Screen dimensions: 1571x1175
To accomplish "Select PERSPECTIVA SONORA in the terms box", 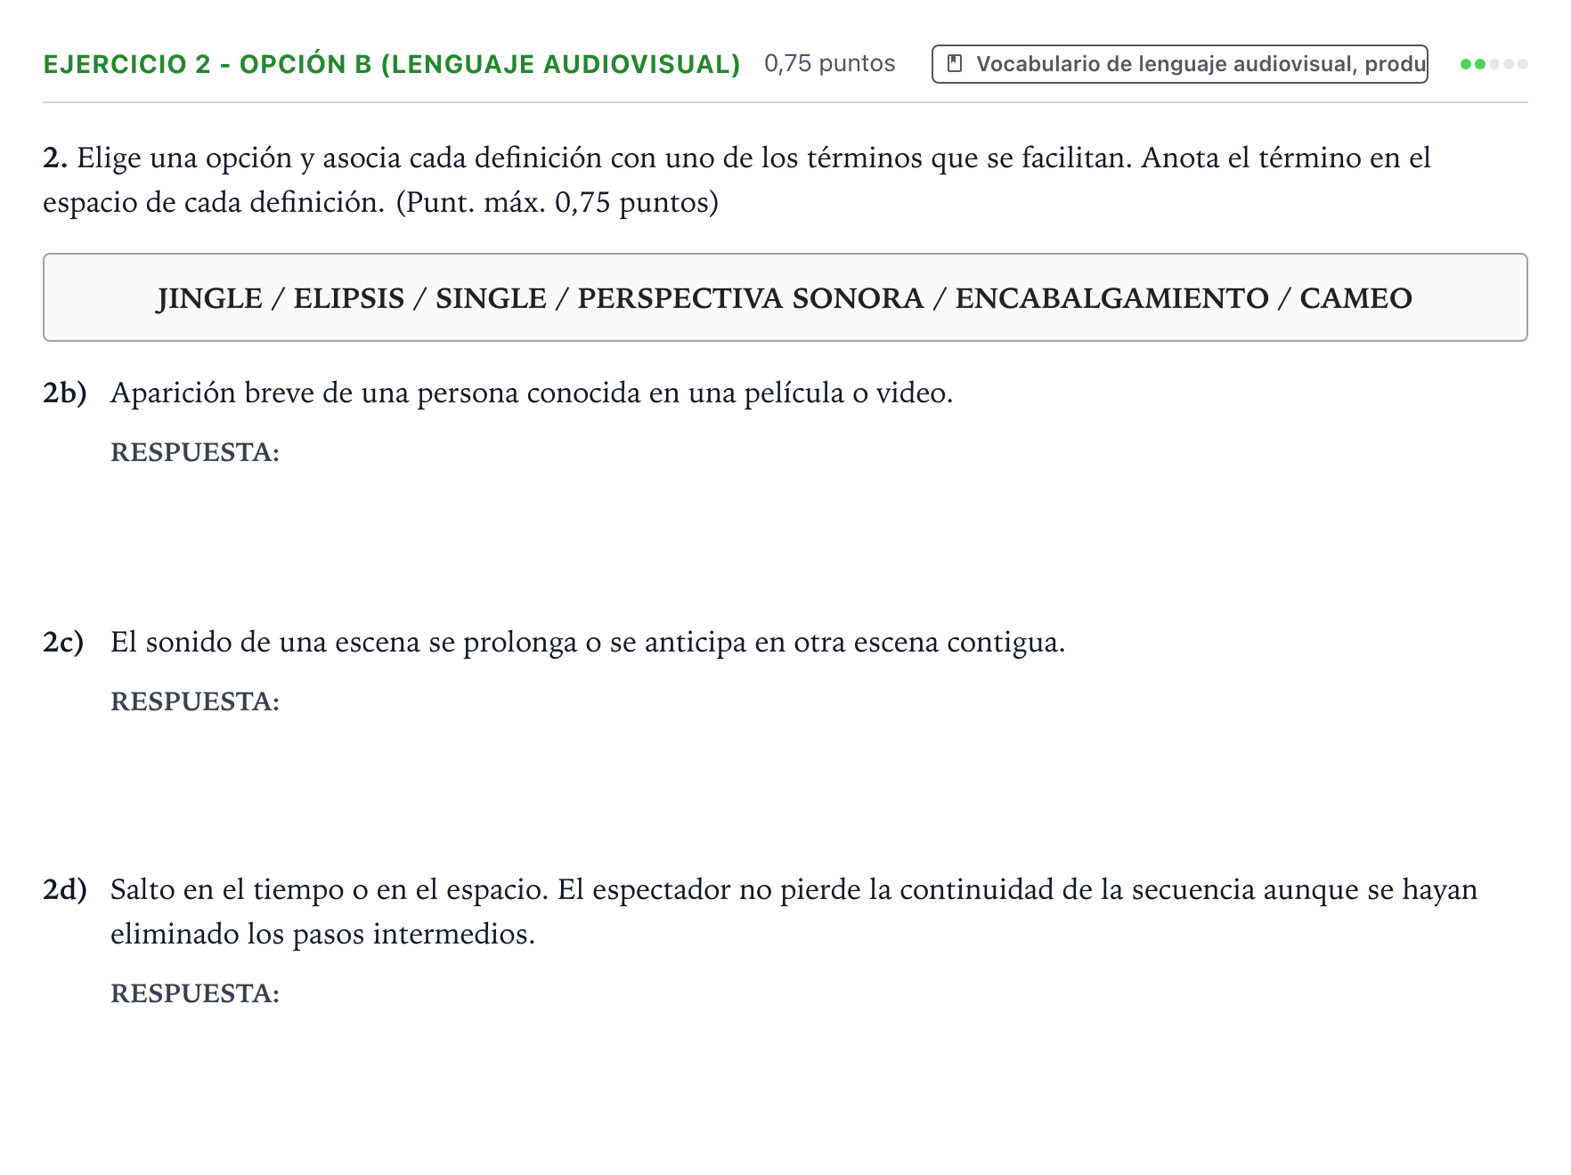I will click(751, 298).
